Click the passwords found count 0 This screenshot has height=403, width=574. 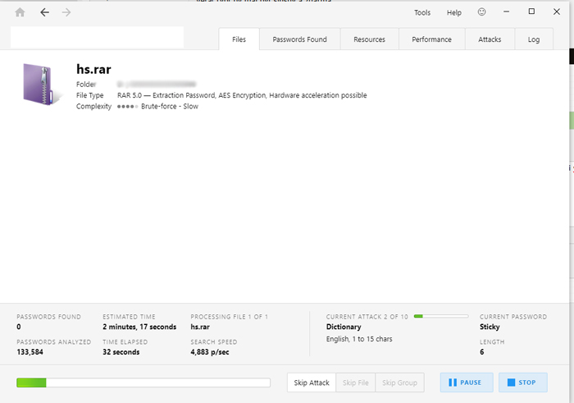pyautogui.click(x=19, y=327)
